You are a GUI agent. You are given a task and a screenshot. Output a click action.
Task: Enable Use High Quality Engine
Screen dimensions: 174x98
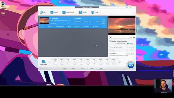110,47
